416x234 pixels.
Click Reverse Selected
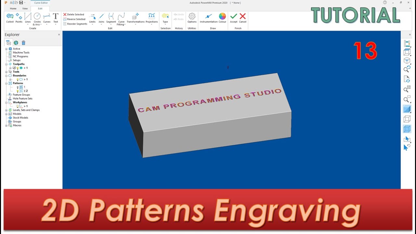pos(74,19)
